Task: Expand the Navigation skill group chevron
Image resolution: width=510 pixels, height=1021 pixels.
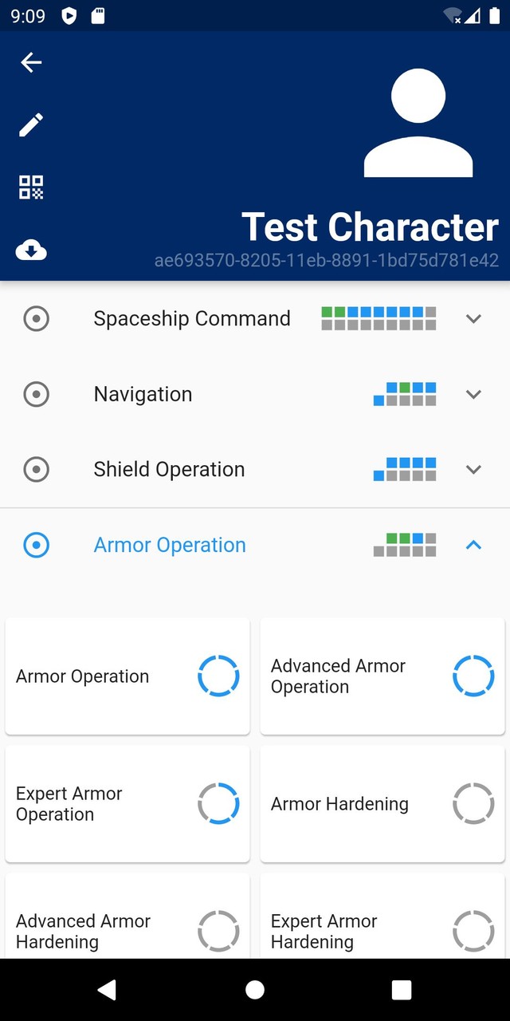Action: click(x=473, y=394)
